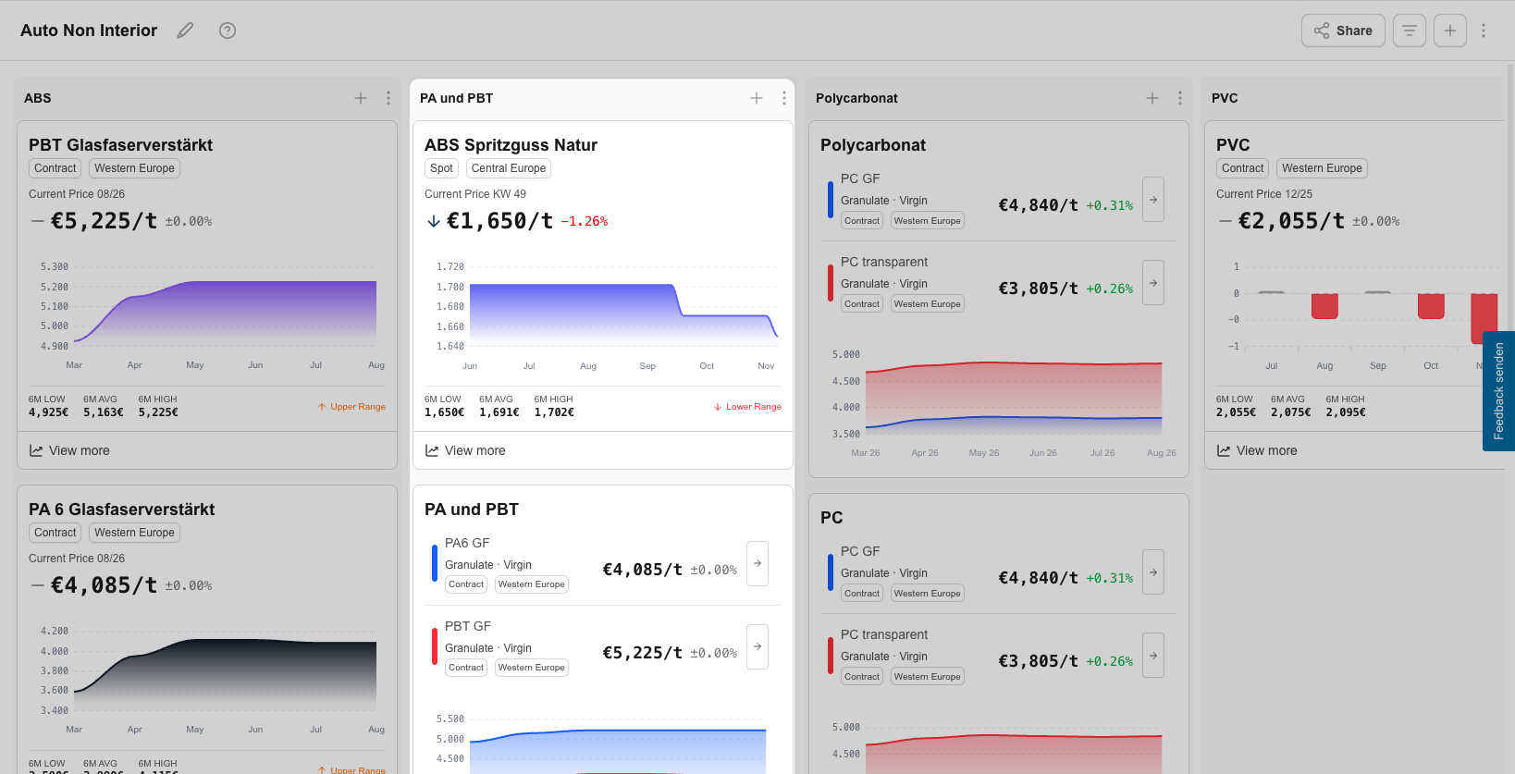This screenshot has height=774, width=1515.
Task: Click Upper Range indicator on PBT Glasfaserverstärkt
Action: tap(351, 407)
